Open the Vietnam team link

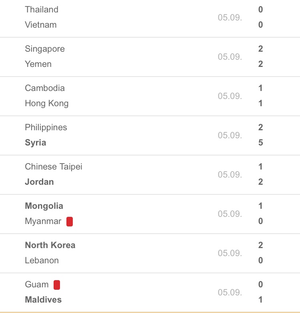(x=41, y=25)
